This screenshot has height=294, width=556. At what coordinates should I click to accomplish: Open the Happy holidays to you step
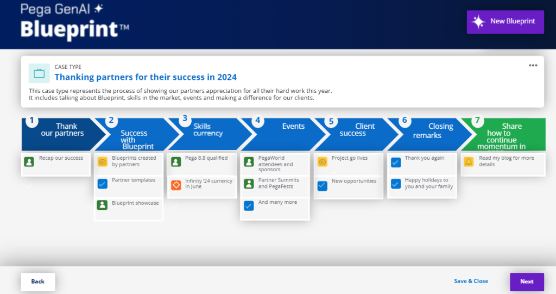[422, 186]
